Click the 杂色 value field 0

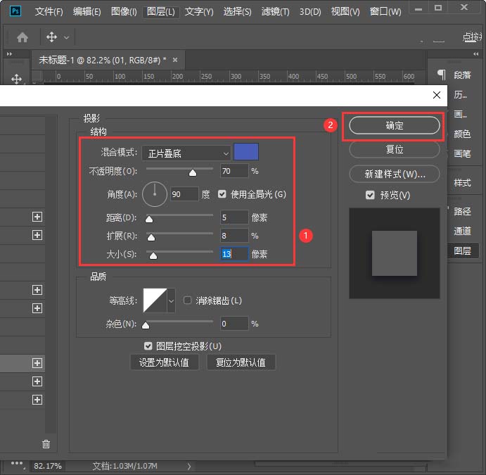234,324
